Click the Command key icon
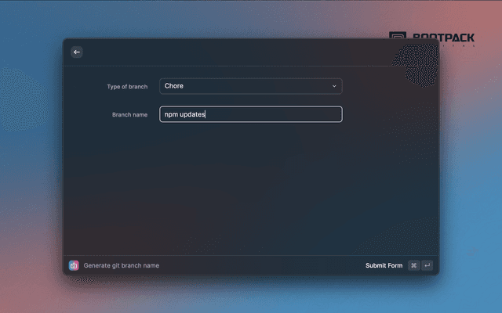The width and height of the screenshot is (502, 313). click(x=413, y=265)
